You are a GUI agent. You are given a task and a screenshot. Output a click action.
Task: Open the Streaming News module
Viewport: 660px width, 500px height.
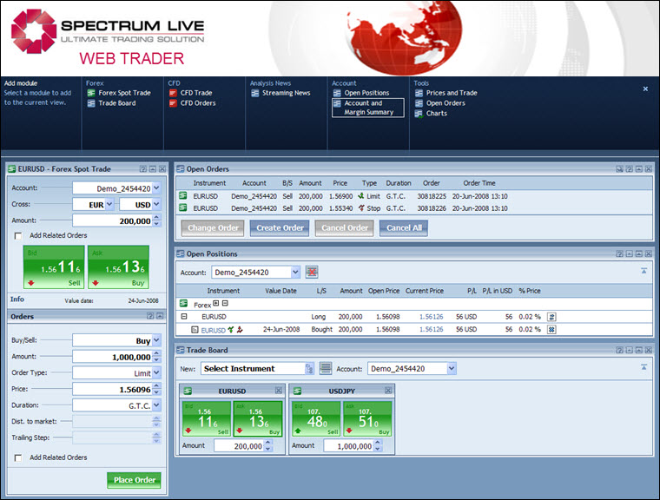click(280, 93)
